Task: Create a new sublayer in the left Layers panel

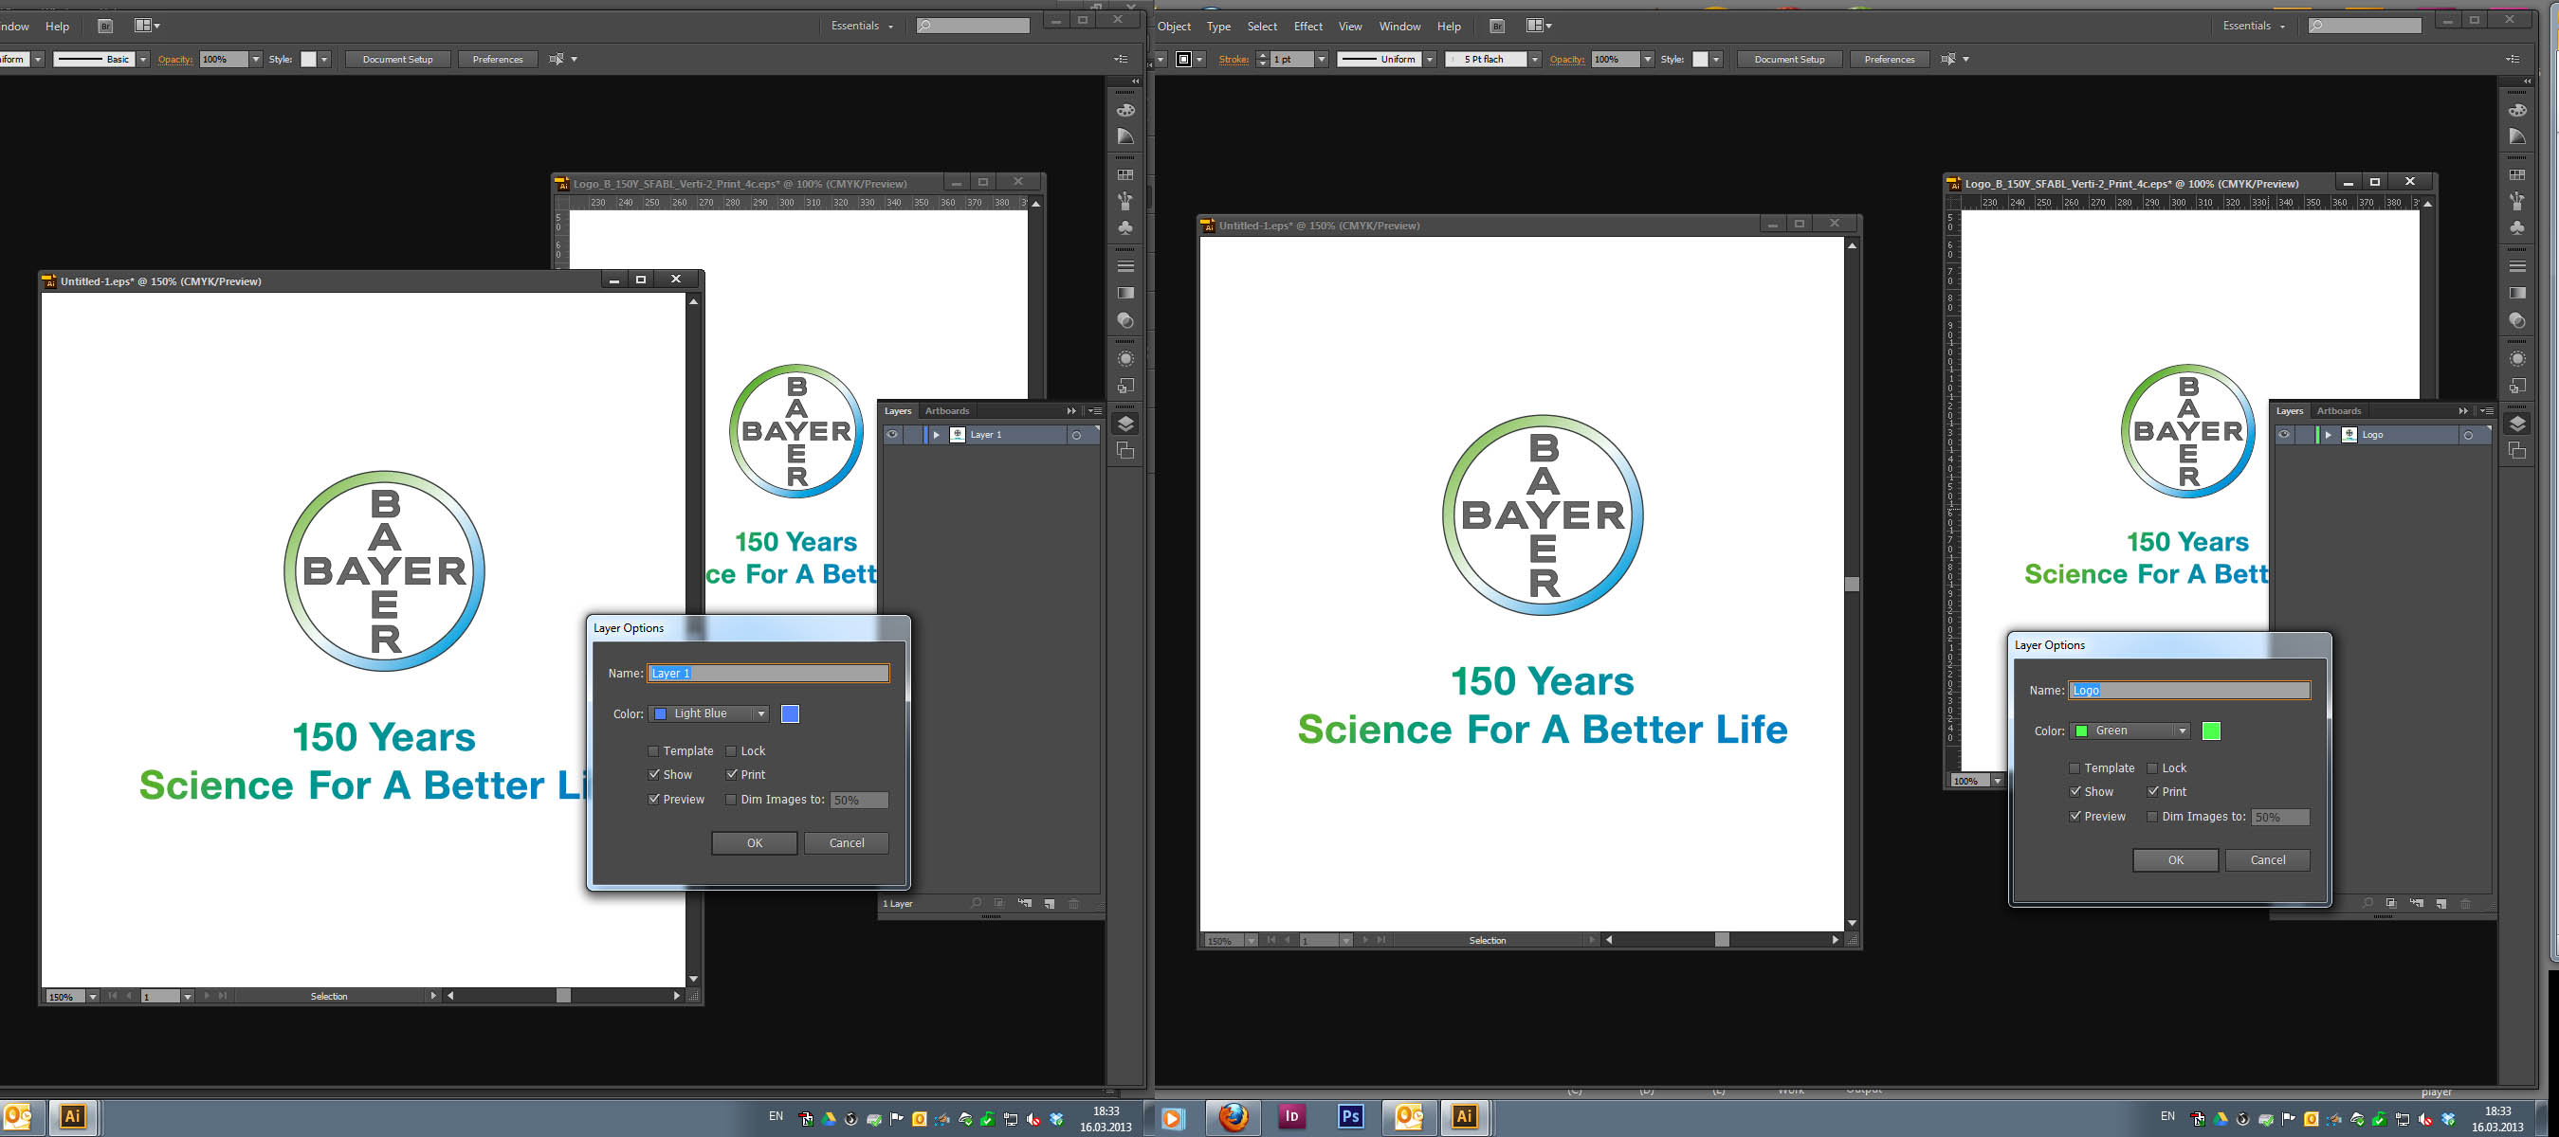Action: [1024, 904]
